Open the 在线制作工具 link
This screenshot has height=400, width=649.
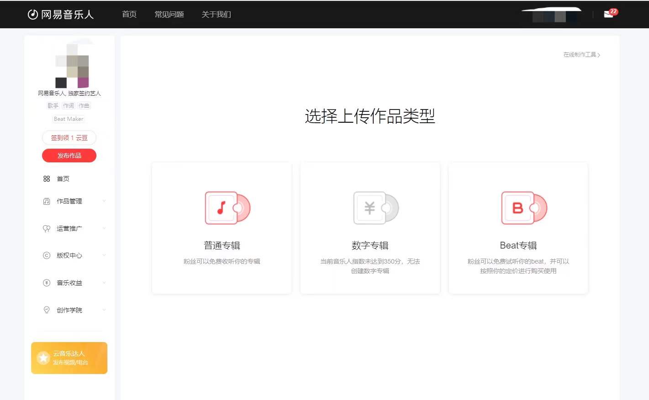(x=581, y=55)
